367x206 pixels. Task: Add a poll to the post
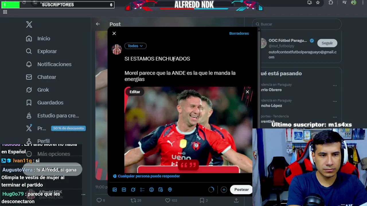(142, 190)
